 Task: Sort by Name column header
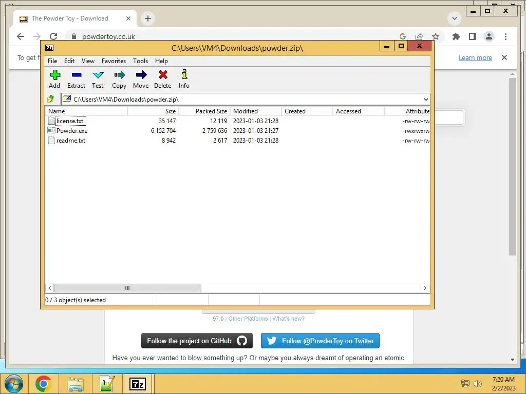pos(86,111)
